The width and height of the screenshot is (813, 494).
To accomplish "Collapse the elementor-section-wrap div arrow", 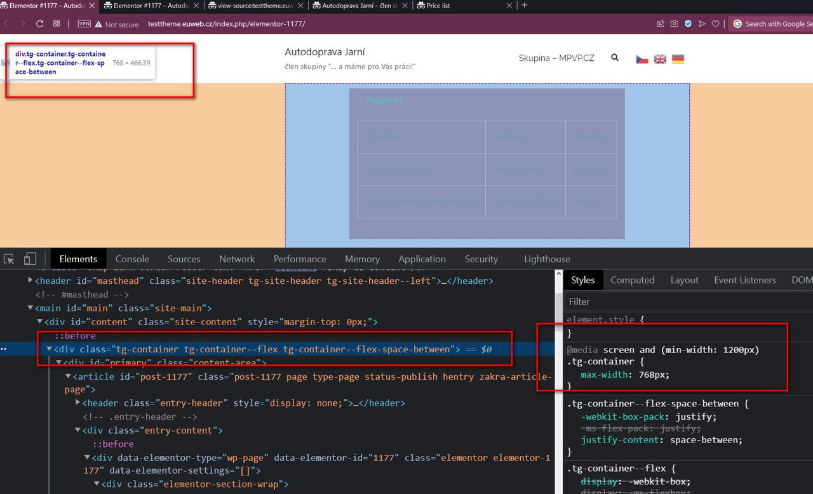I will point(97,484).
